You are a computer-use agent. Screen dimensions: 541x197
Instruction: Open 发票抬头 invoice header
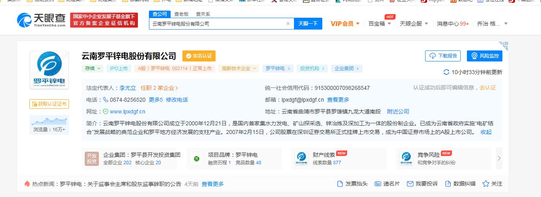pos(352,184)
